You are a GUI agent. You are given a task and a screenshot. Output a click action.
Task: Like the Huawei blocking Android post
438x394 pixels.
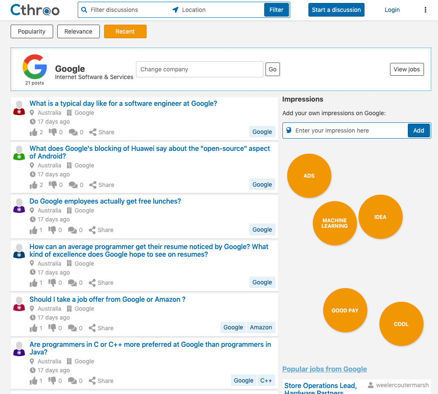[34, 185]
